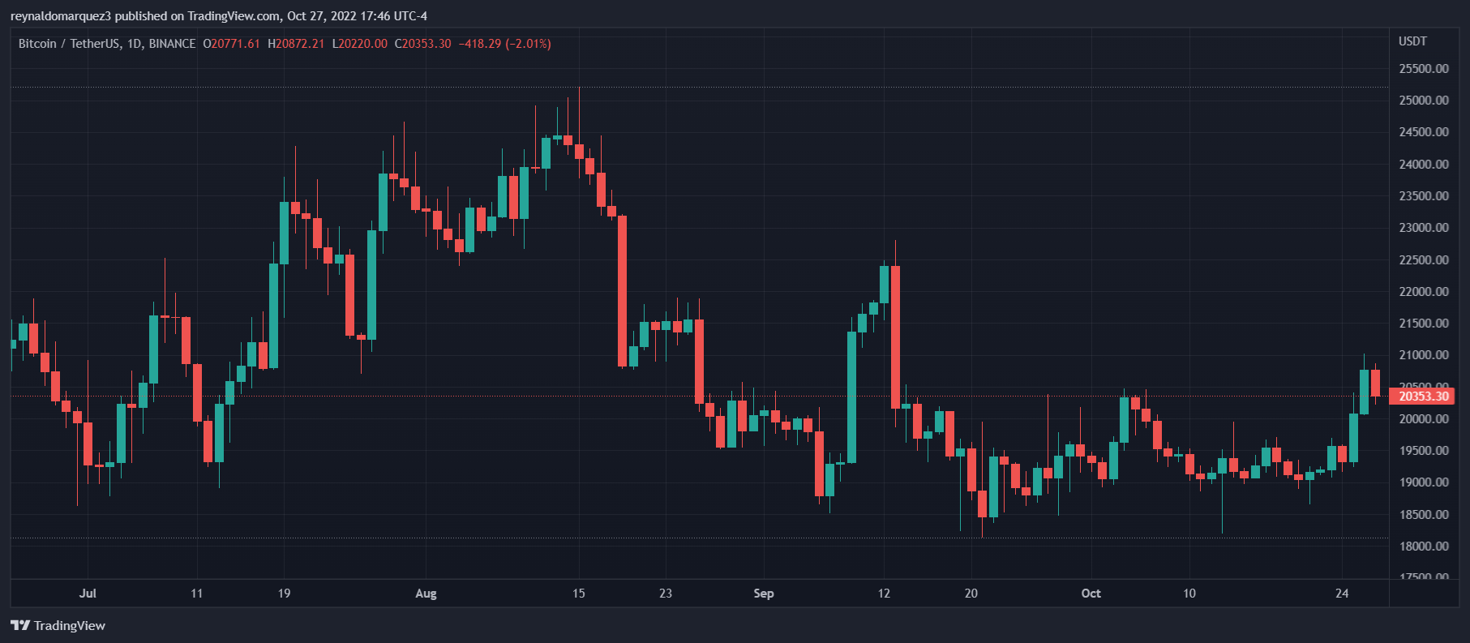Click the USDT currency label
1470x643 pixels.
[x=1412, y=41]
